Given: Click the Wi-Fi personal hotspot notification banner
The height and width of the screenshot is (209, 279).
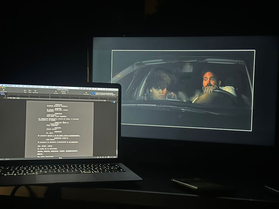Looking at the screenshot, I should (104, 94).
